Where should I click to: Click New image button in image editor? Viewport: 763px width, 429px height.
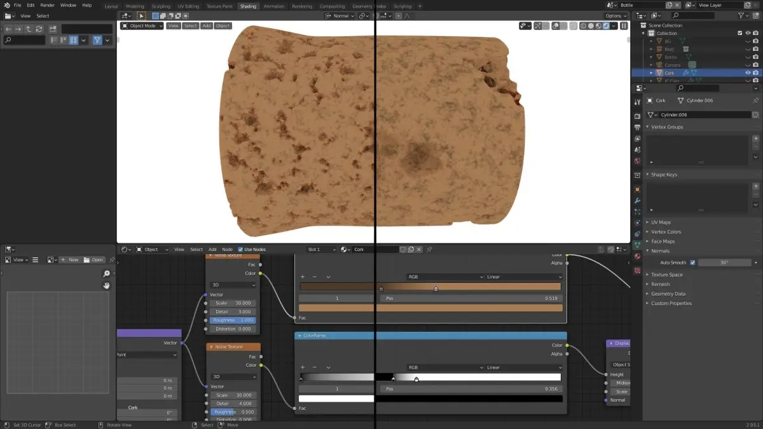pos(70,259)
